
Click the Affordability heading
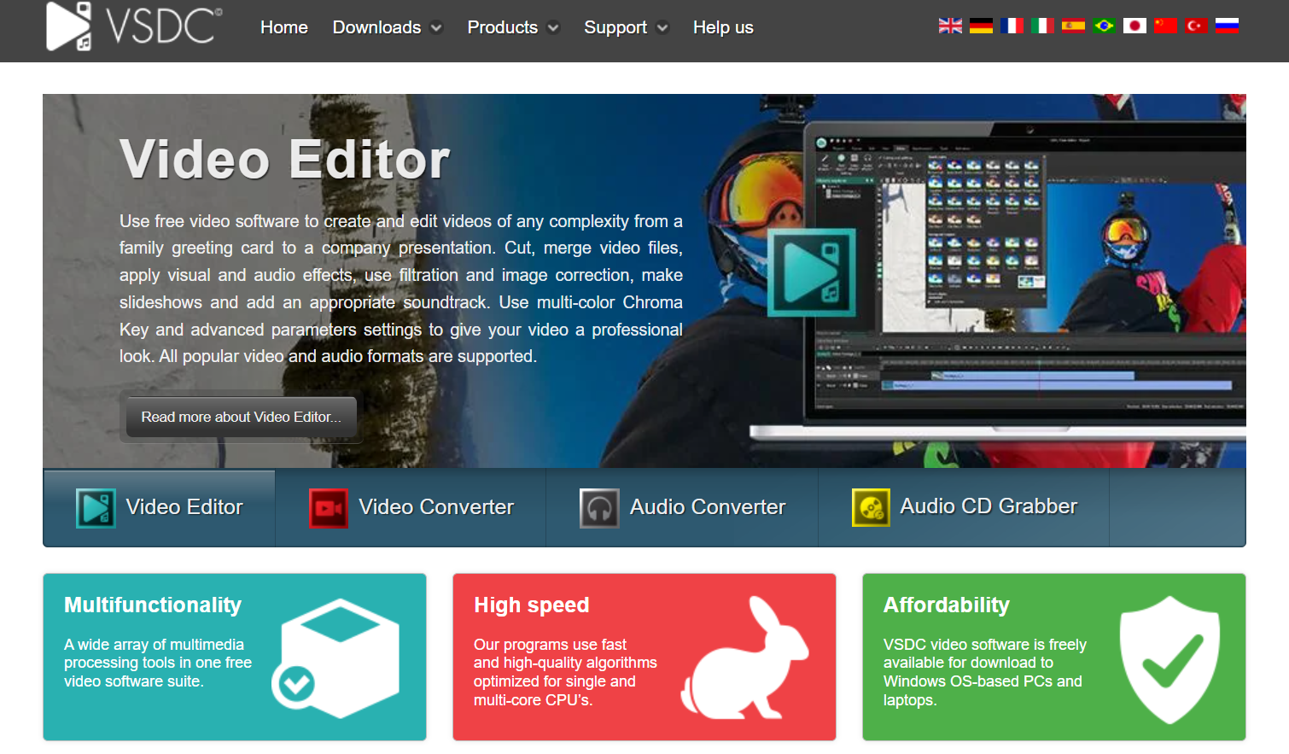coord(946,605)
